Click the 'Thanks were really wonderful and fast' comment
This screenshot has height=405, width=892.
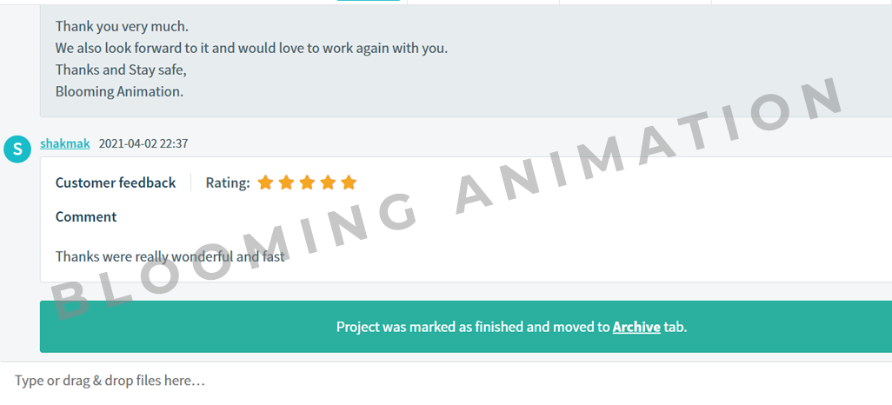pos(170,256)
